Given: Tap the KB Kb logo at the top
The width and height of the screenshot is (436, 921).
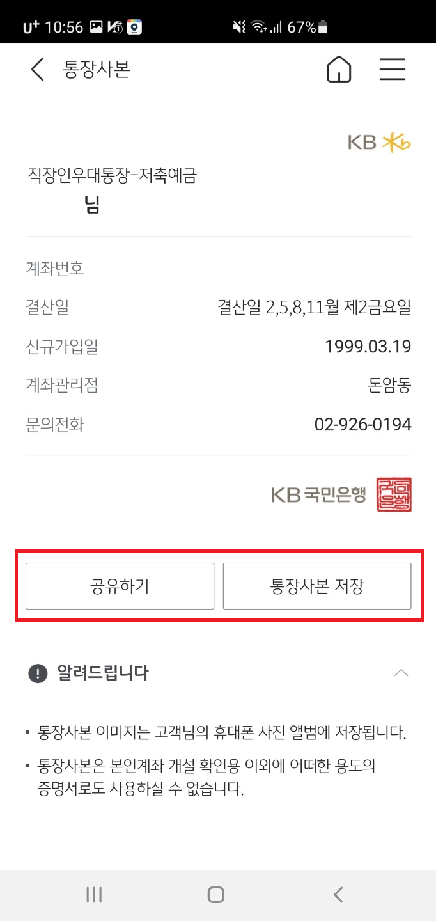Looking at the screenshot, I should pyautogui.click(x=382, y=143).
